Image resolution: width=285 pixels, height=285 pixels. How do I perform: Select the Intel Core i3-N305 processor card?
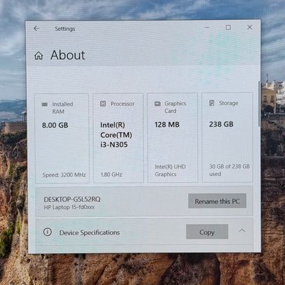(119, 138)
